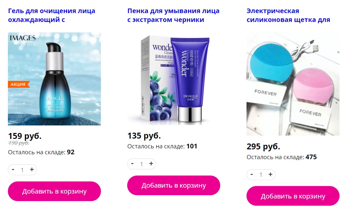Increase quantity of the IMAGES cleansing gel

[32, 170]
